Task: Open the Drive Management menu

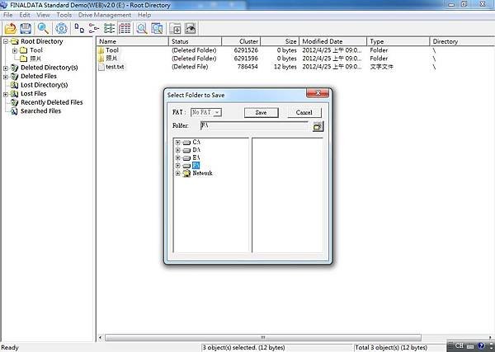Action: [x=105, y=15]
